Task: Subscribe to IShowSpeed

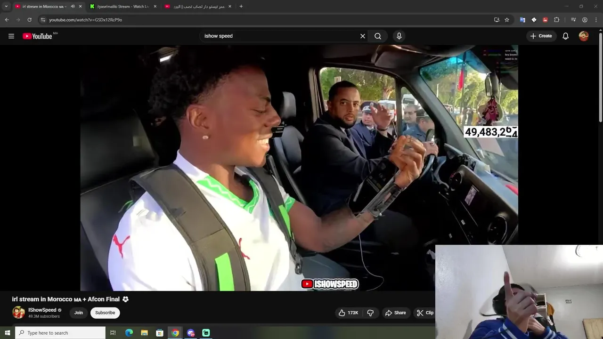Action: pos(105,313)
